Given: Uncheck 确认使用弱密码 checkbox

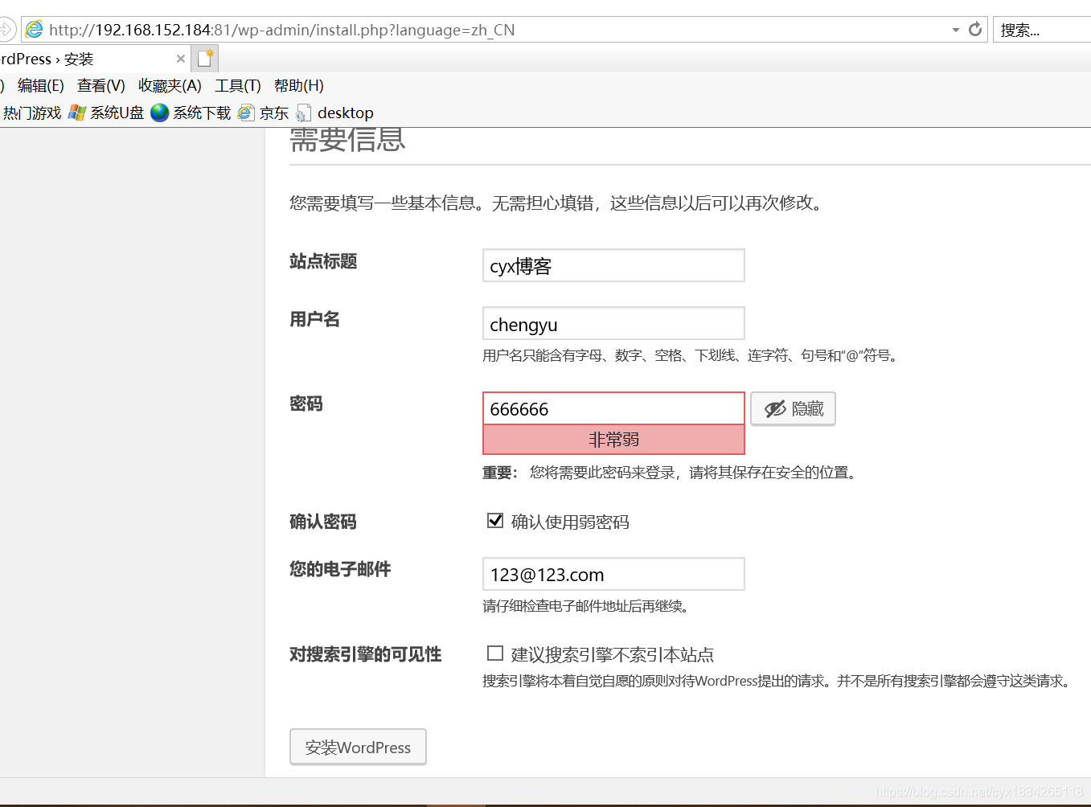Looking at the screenshot, I should coord(495,521).
